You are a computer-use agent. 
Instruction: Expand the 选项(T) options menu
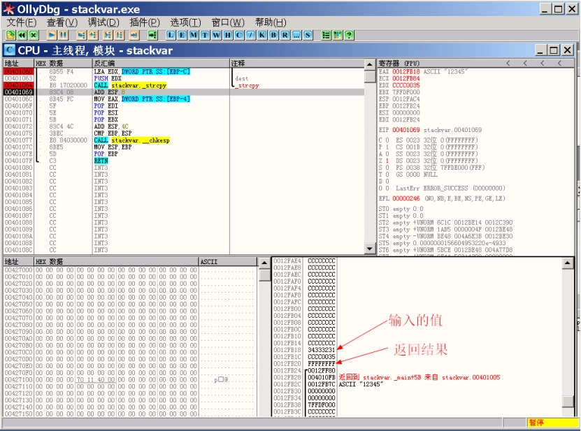(x=185, y=22)
